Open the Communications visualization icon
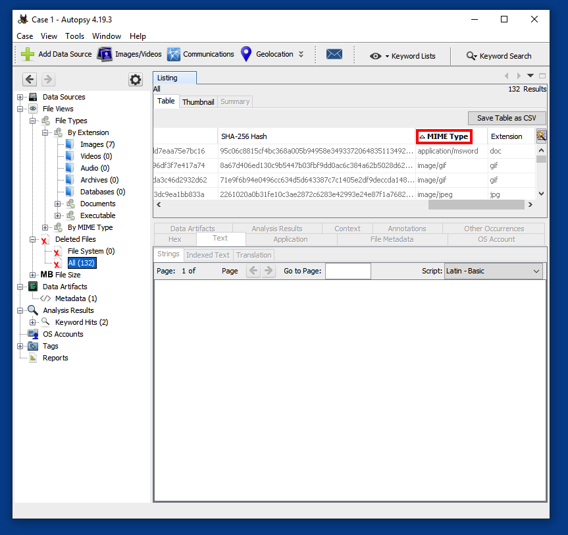Screen dimensions: 568x535 (174, 54)
